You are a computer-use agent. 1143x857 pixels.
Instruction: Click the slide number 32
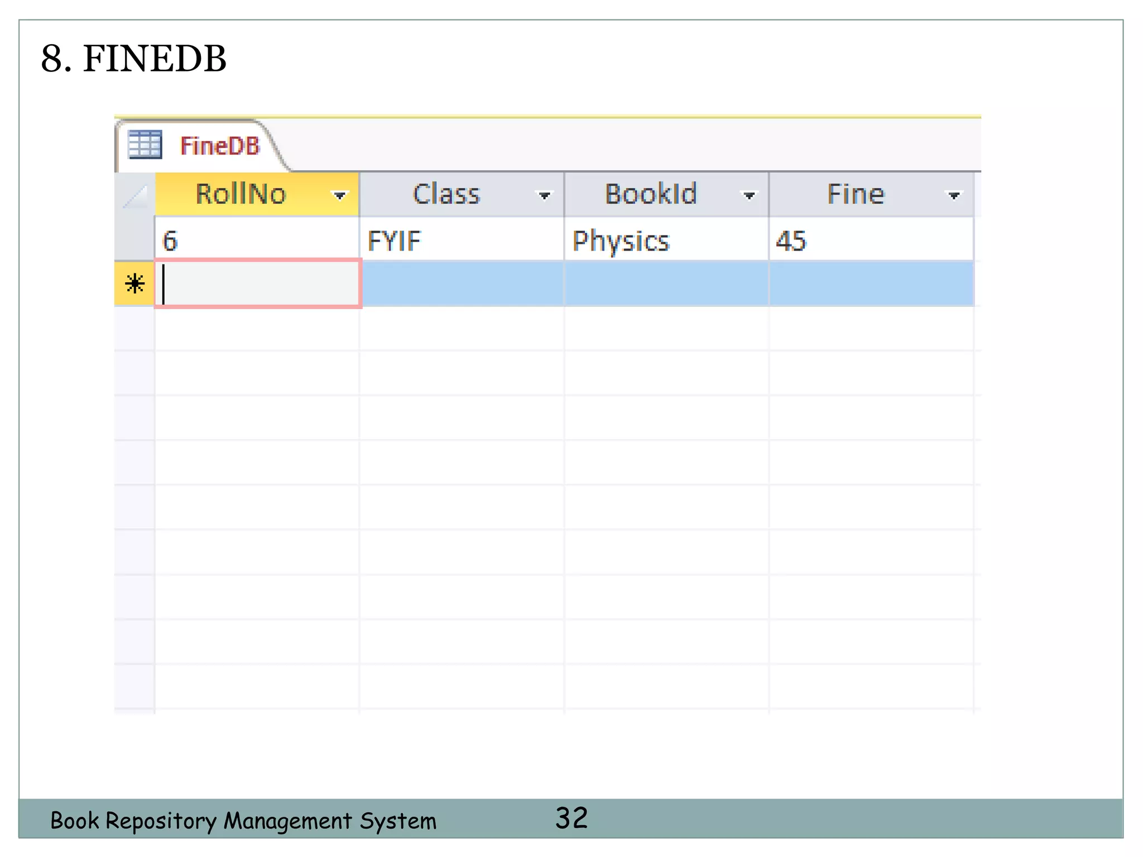(571, 818)
